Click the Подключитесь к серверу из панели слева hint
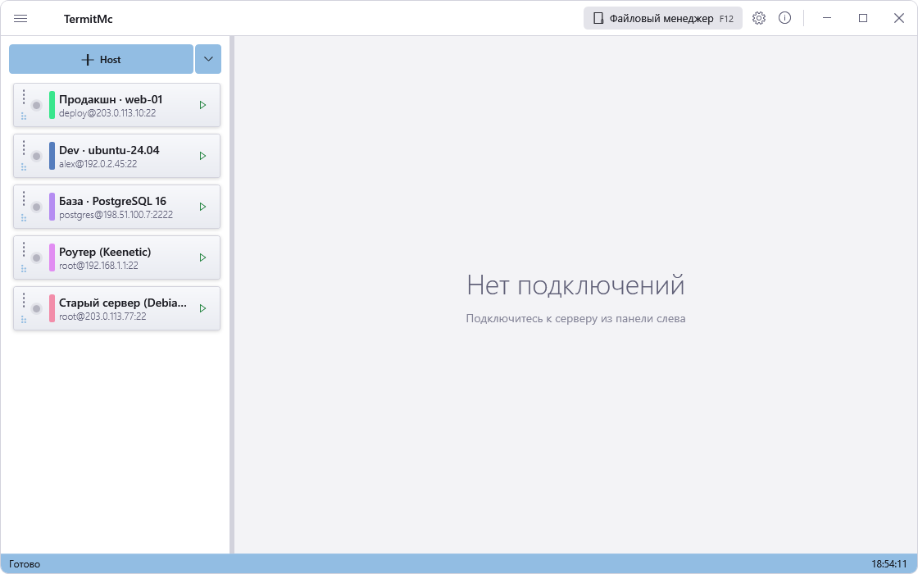This screenshot has height=574, width=918. click(575, 319)
